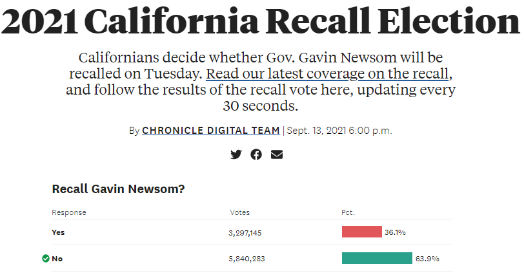Select the "Recall Gavin Newsom?" table heading
This screenshot has width=524, height=278.
pyautogui.click(x=118, y=189)
